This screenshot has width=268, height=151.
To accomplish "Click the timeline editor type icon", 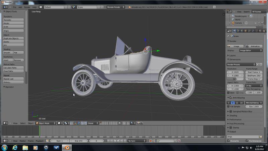I will (x=5, y=141).
